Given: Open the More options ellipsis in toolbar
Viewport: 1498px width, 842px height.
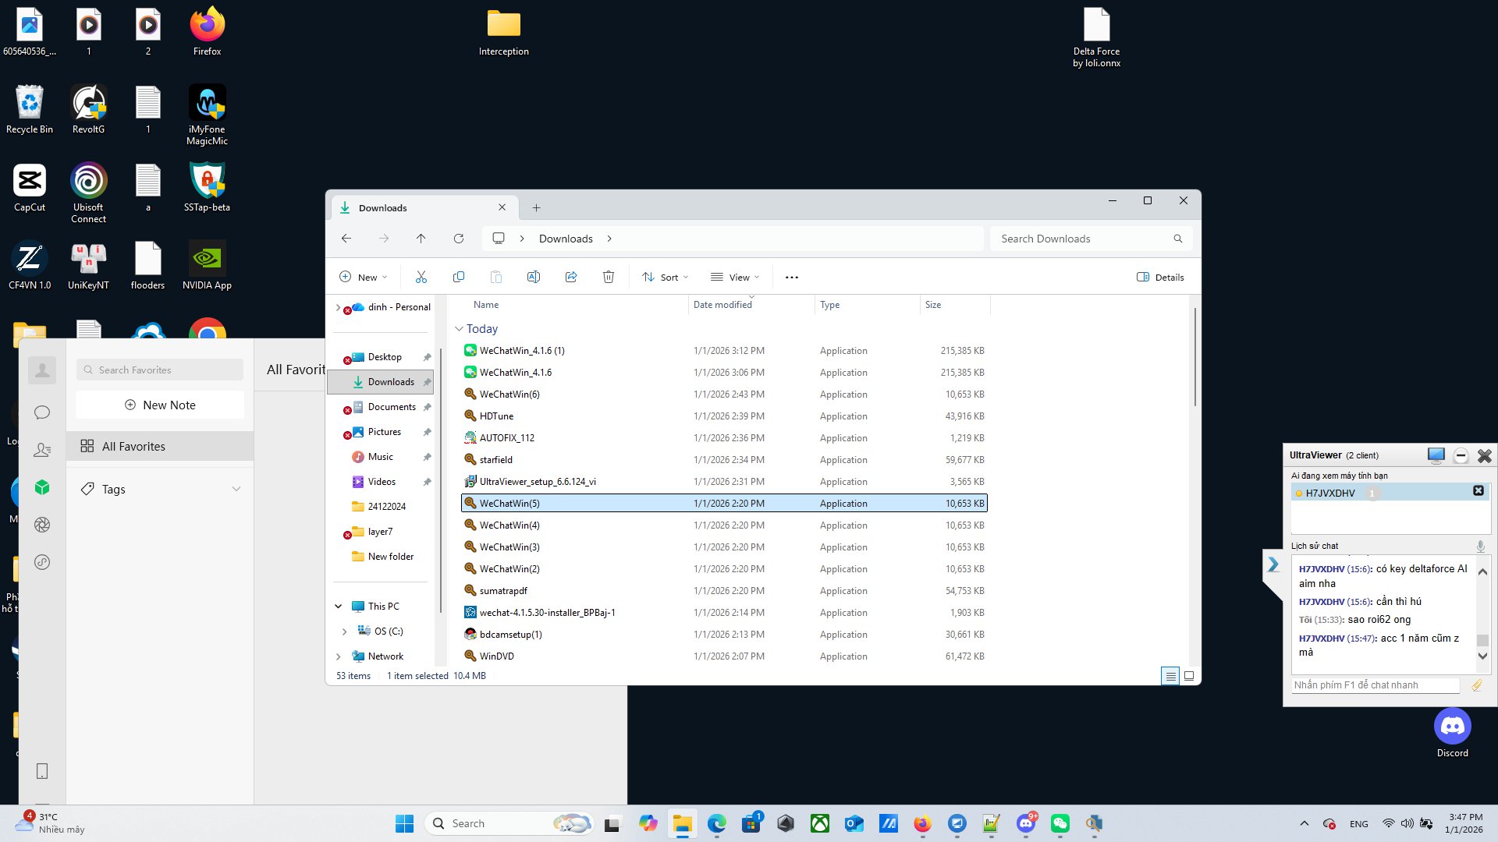Looking at the screenshot, I should coord(792,278).
